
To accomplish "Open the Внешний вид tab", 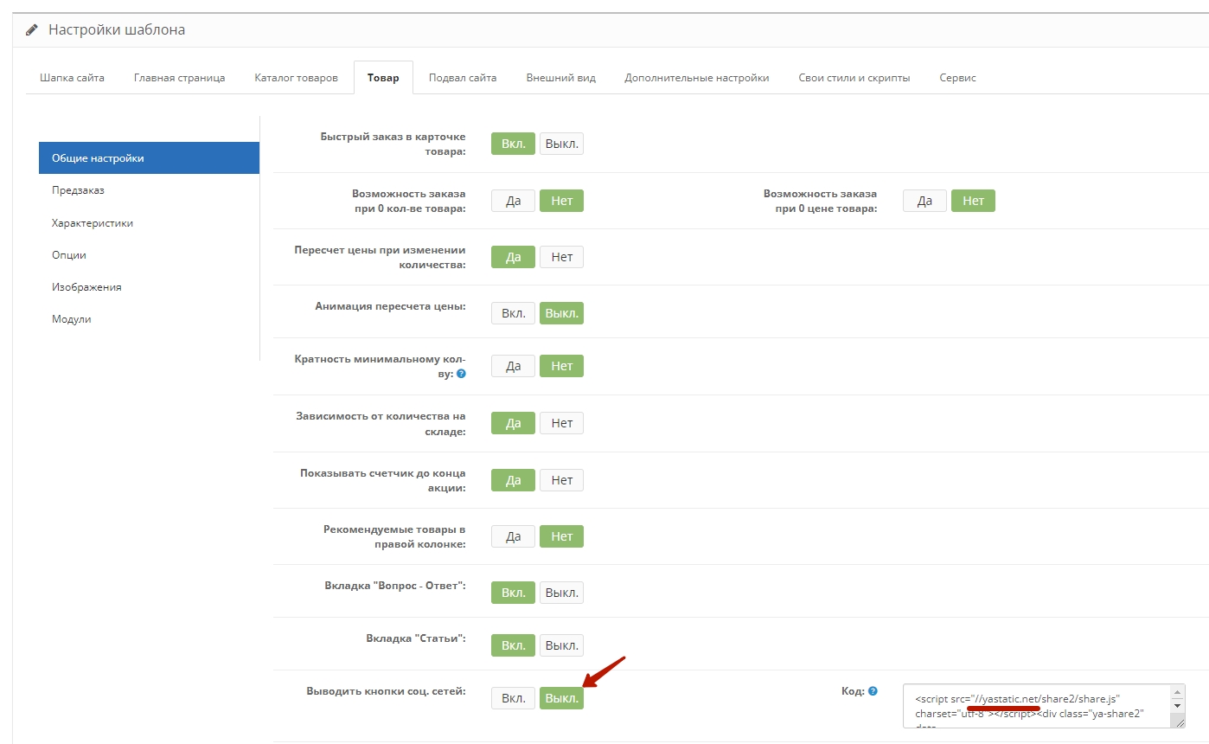I will click(560, 78).
